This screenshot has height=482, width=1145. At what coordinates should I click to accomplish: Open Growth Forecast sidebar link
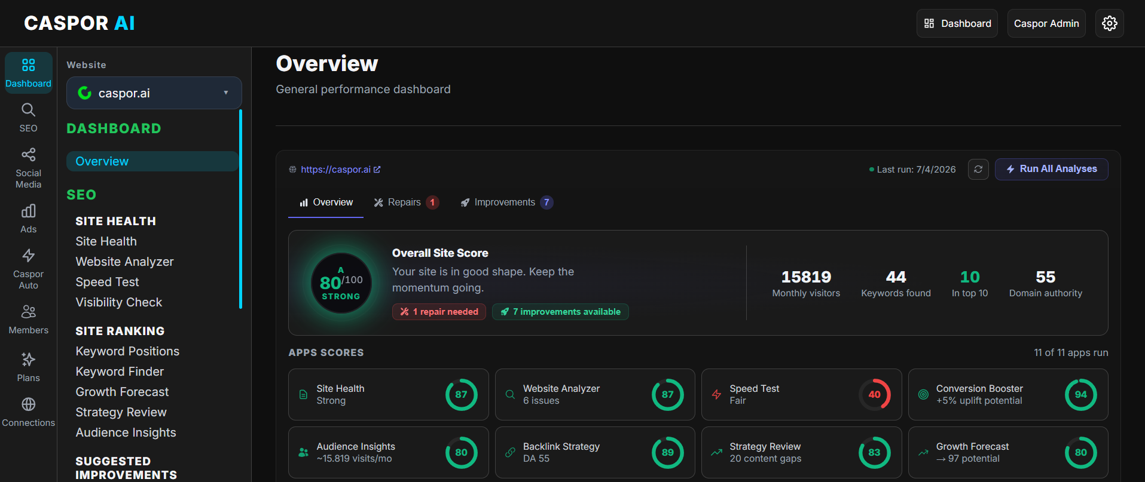click(x=122, y=392)
